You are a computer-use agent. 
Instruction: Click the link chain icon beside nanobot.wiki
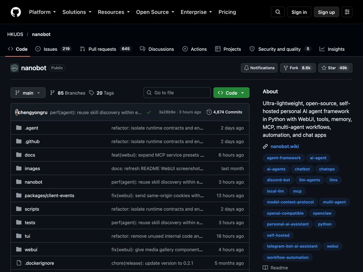(x=265, y=146)
